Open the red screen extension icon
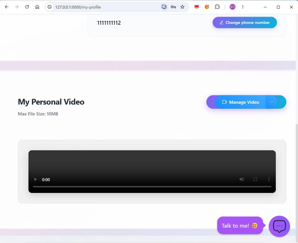The height and width of the screenshot is (243, 298). pos(196,7)
